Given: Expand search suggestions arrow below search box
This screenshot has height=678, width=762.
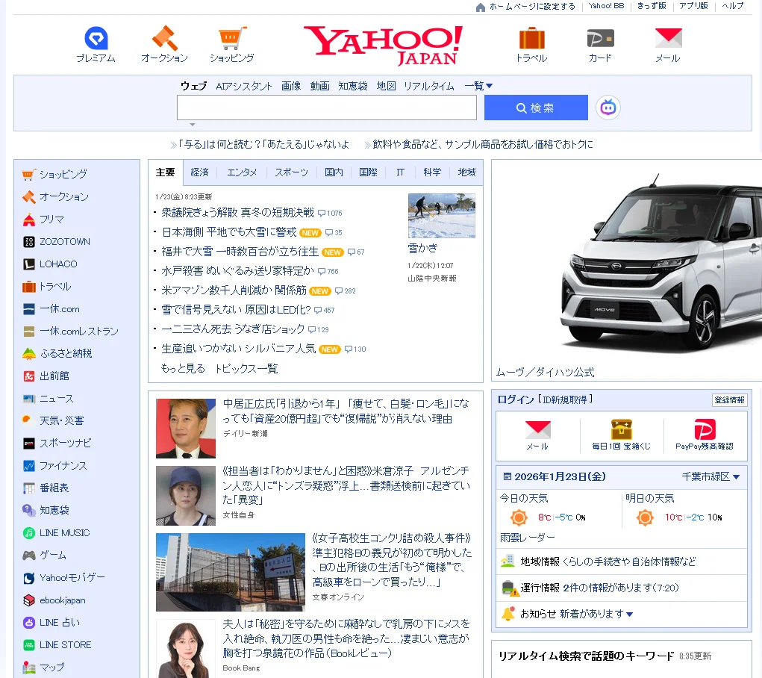Looking at the screenshot, I should (x=192, y=125).
